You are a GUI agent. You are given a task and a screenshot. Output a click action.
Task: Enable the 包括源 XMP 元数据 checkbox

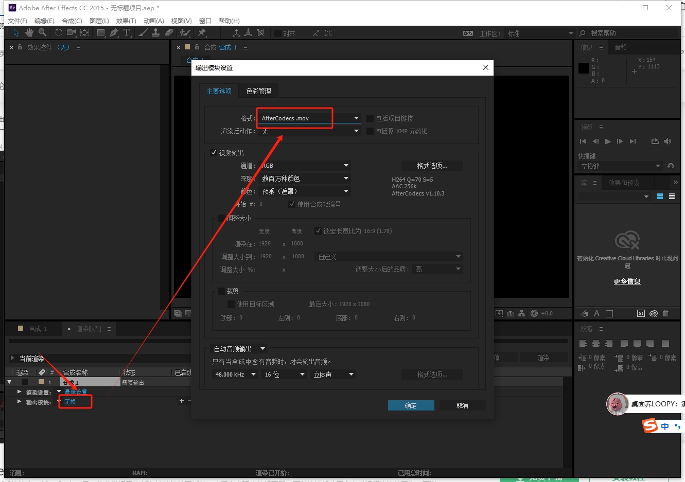[x=370, y=131]
